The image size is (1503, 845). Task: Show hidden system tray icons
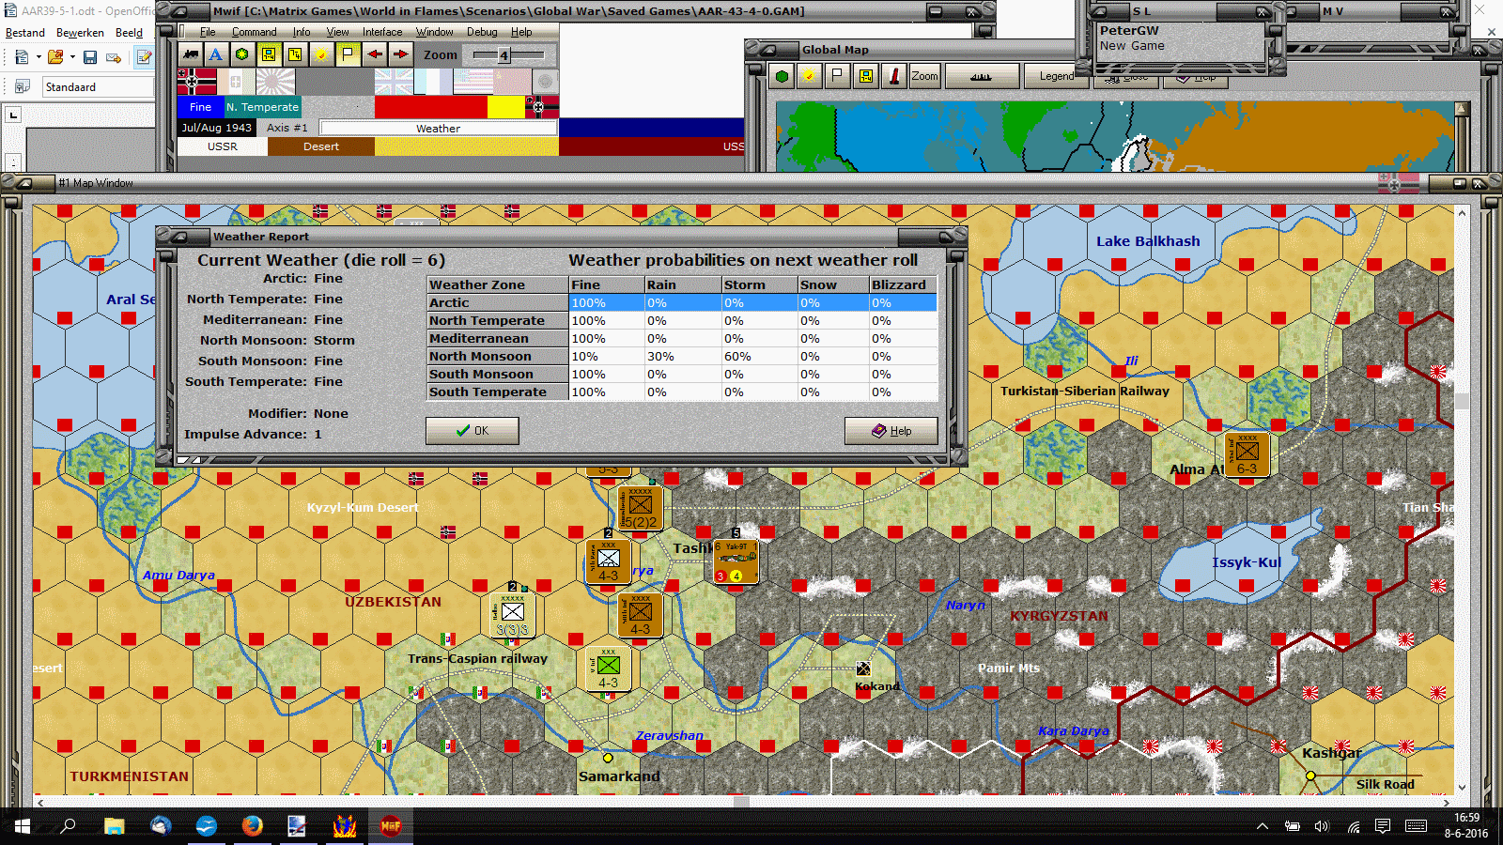pyautogui.click(x=1262, y=826)
